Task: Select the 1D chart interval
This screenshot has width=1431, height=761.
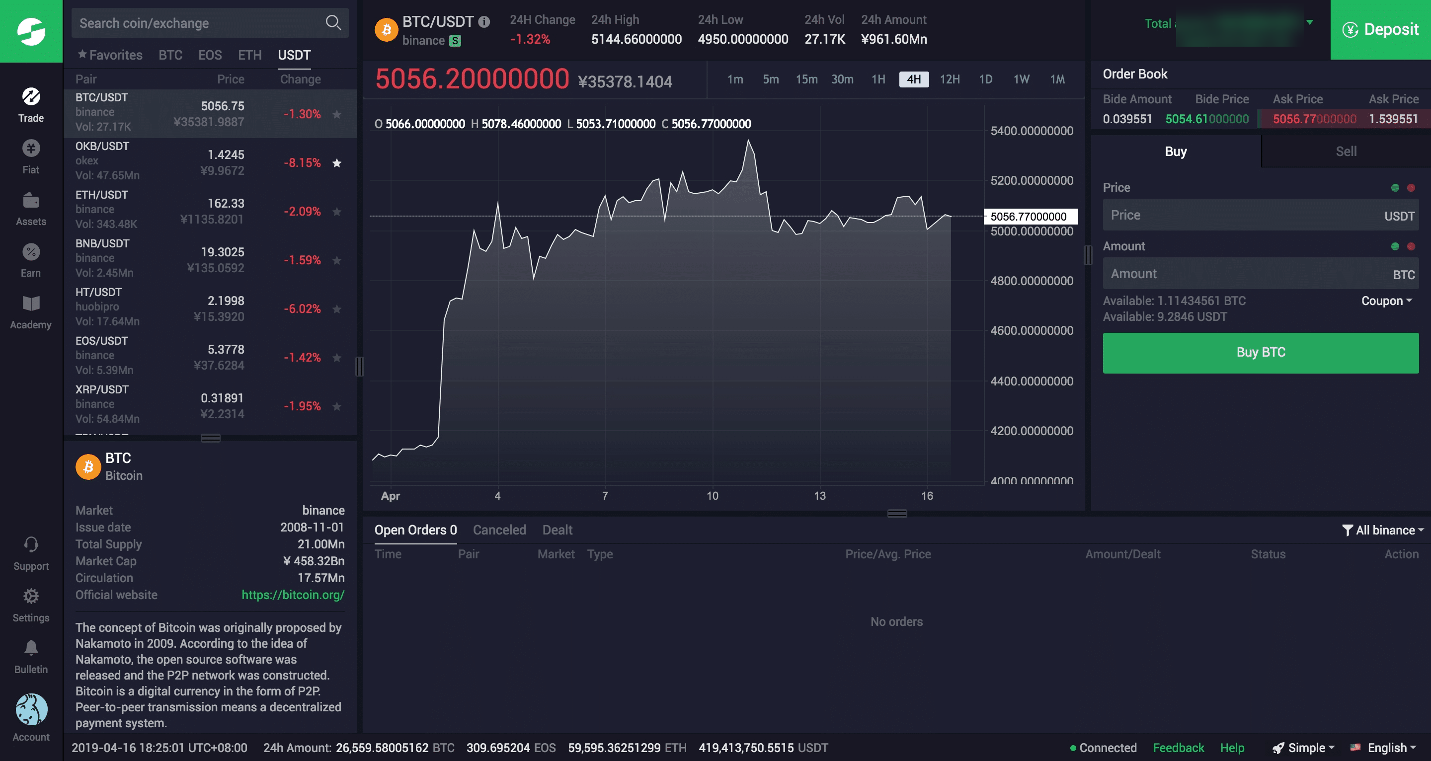Action: 985,79
